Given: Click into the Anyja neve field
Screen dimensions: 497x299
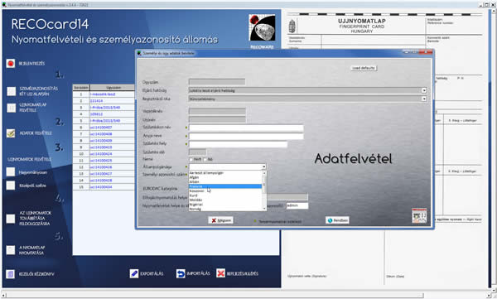Looking at the screenshot, I should [246, 136].
